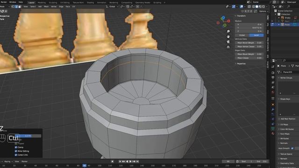Select edge select mode icon
This screenshot has width=299, height=168.
[x=16, y=7]
